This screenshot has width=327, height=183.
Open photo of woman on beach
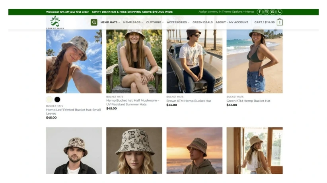tap(255, 61)
